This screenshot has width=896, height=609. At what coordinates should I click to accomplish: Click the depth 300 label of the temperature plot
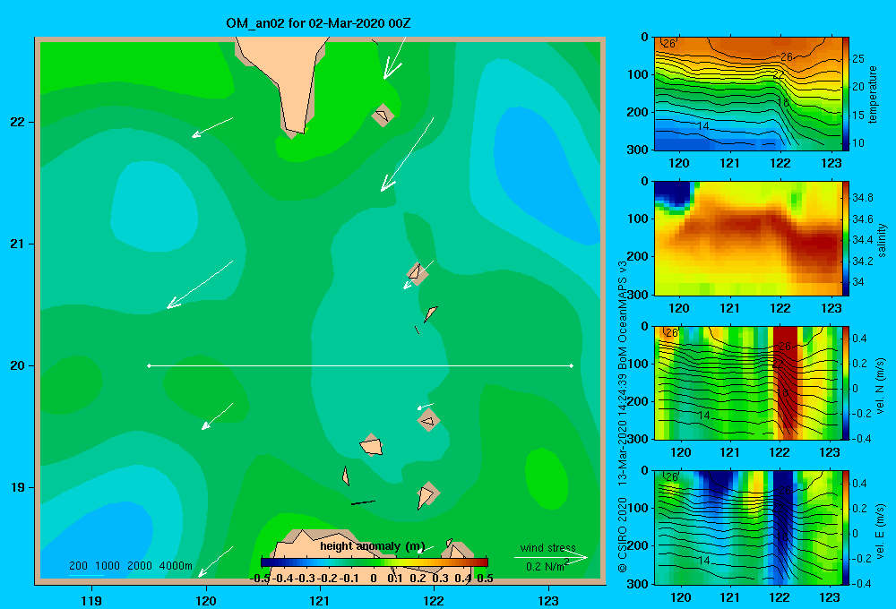coord(638,150)
